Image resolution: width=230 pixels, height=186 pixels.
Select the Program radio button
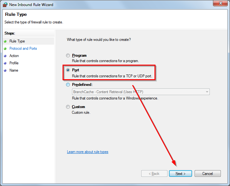point(68,55)
